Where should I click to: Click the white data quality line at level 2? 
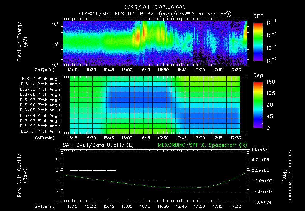93,171
